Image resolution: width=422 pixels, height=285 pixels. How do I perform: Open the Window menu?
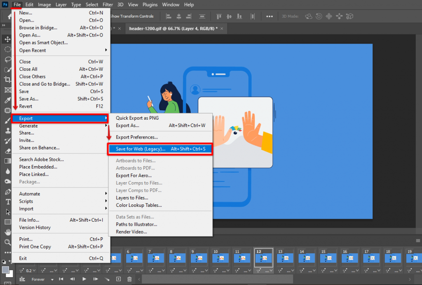pos(170,5)
